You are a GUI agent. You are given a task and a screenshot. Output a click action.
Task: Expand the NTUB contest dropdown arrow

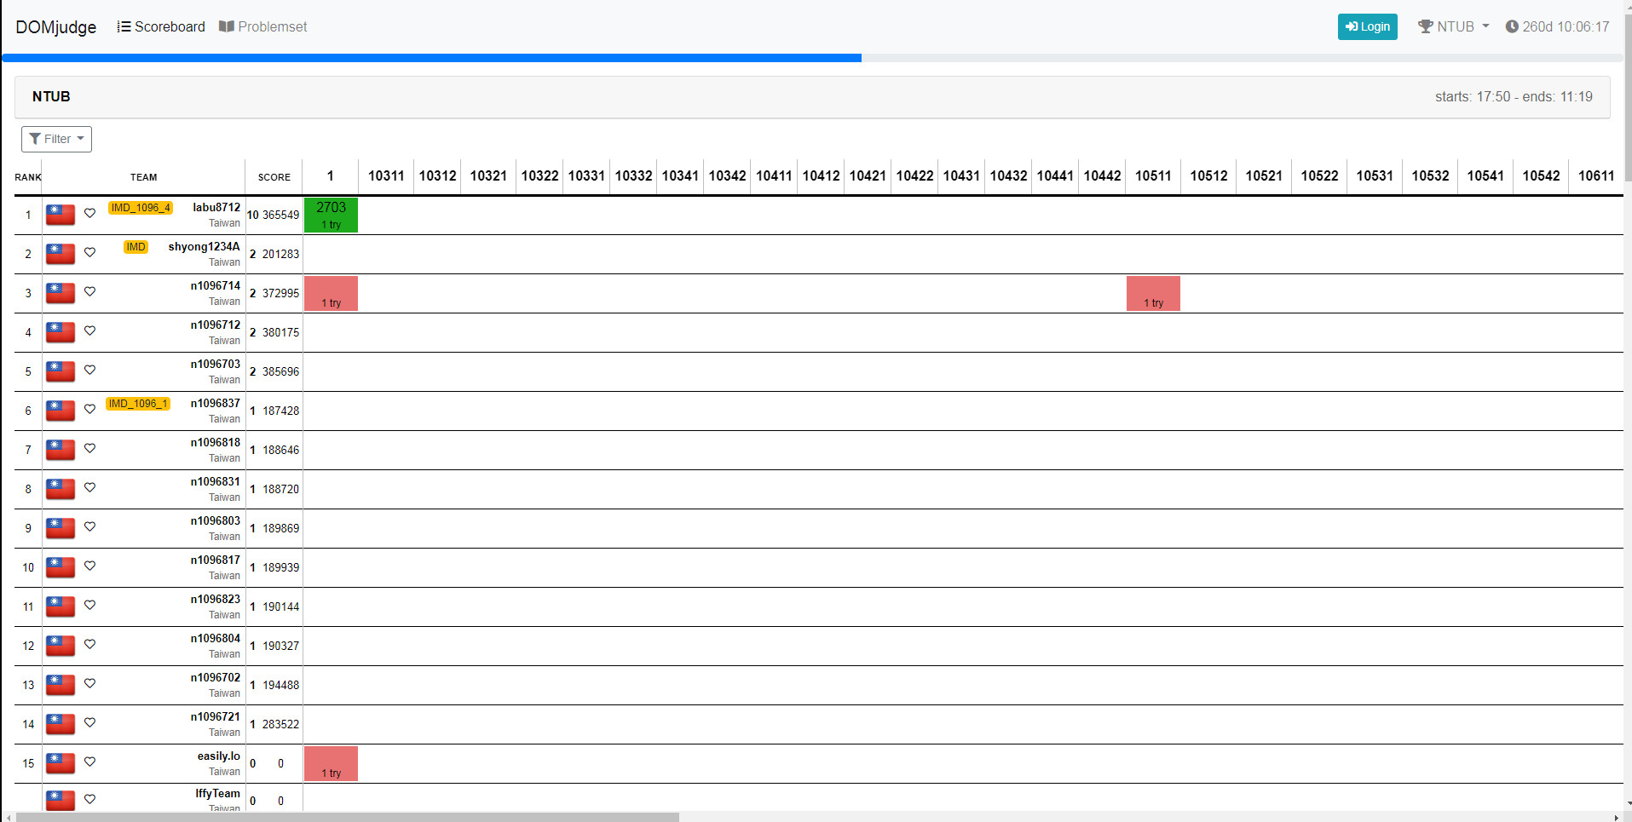[x=1485, y=26]
